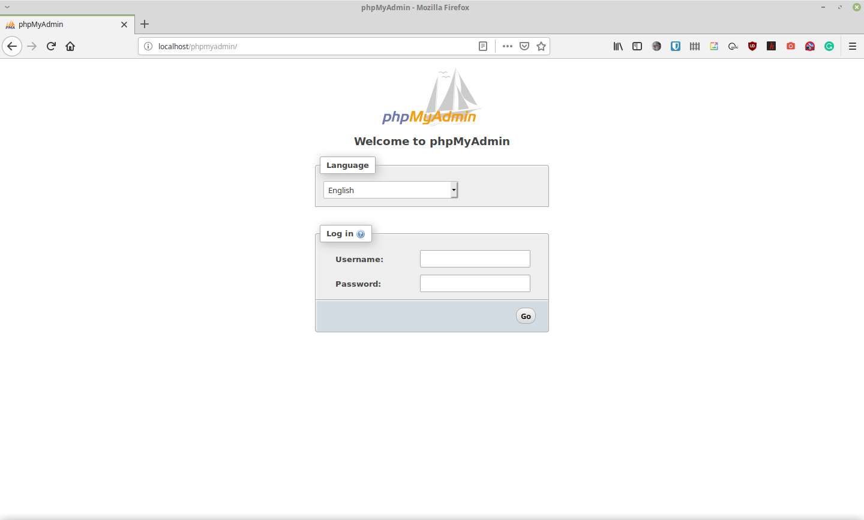The image size is (864, 520).
Task: Open page actions three-dot menu
Action: pos(508,46)
